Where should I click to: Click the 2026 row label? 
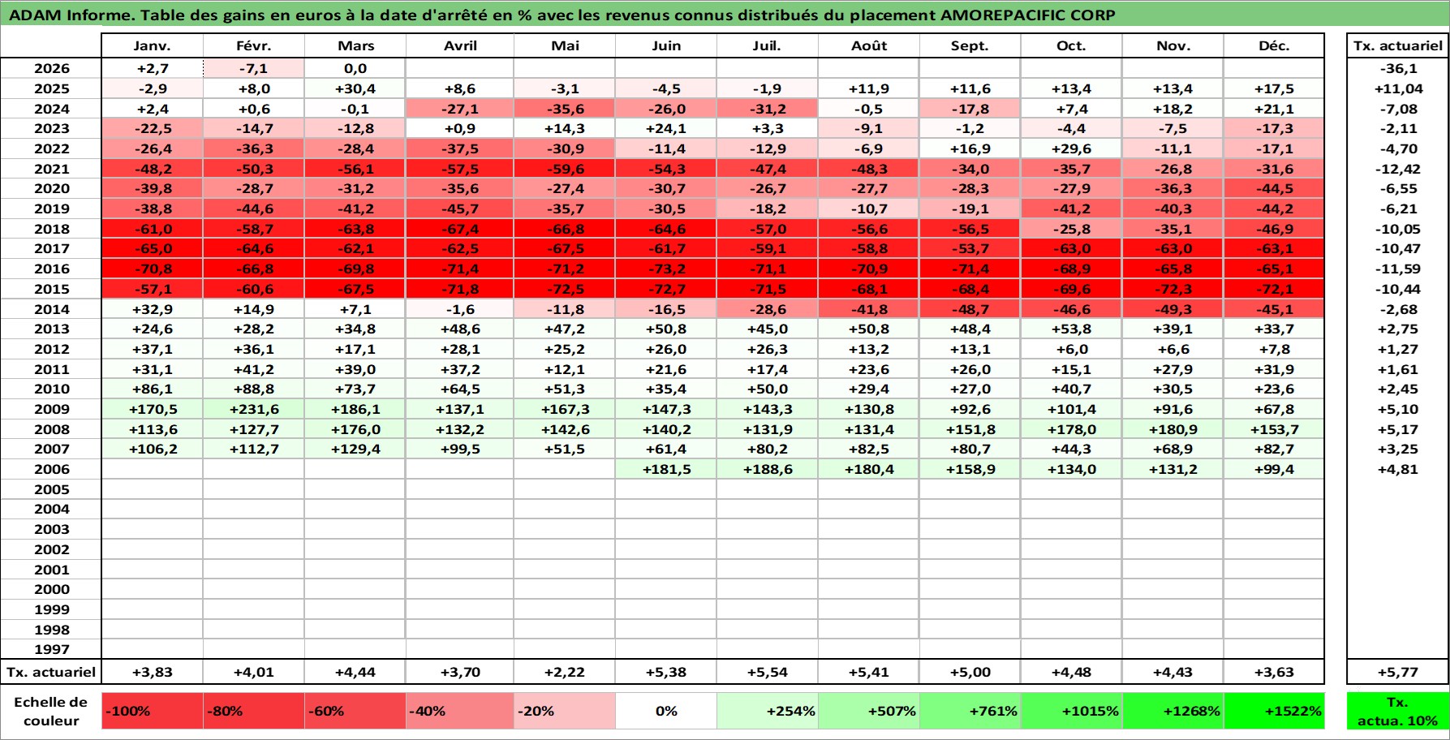[51, 69]
